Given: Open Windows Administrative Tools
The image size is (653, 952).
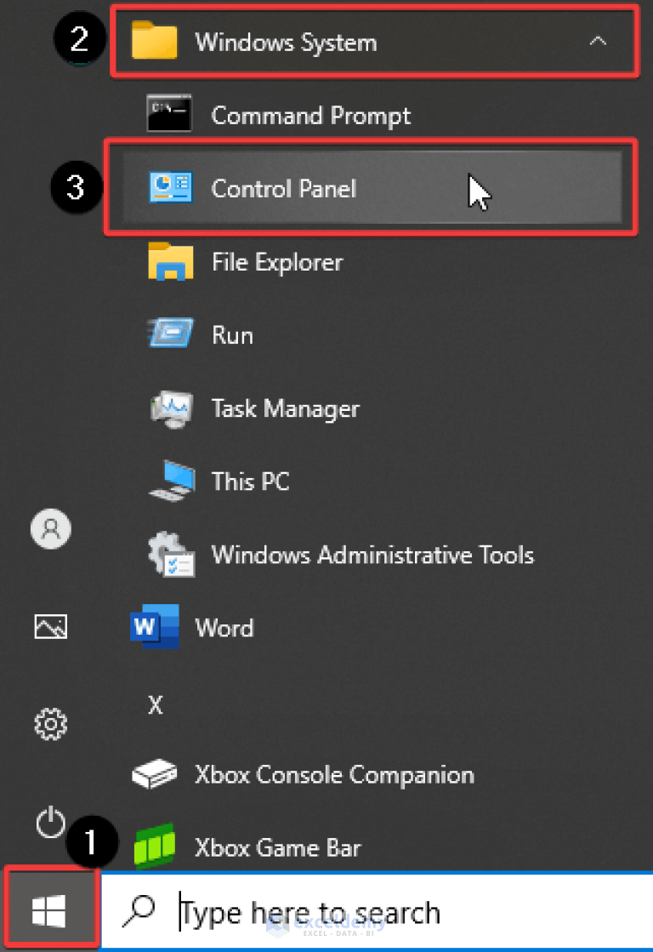Looking at the screenshot, I should (x=372, y=555).
